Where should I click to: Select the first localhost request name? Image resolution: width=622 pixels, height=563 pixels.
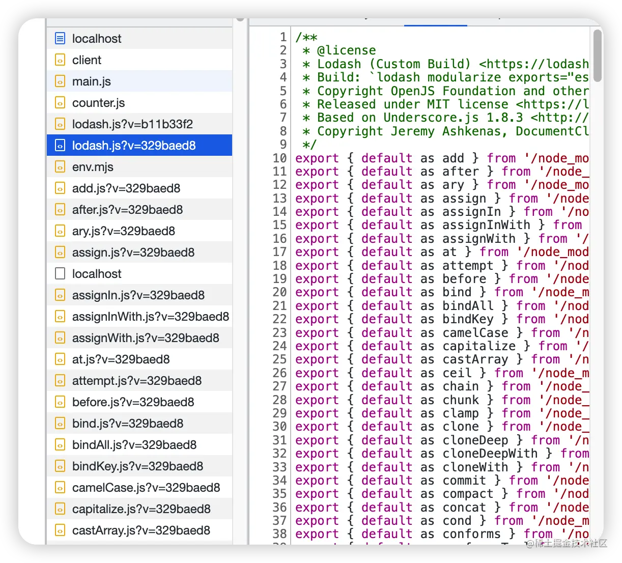pyautogui.click(x=97, y=39)
